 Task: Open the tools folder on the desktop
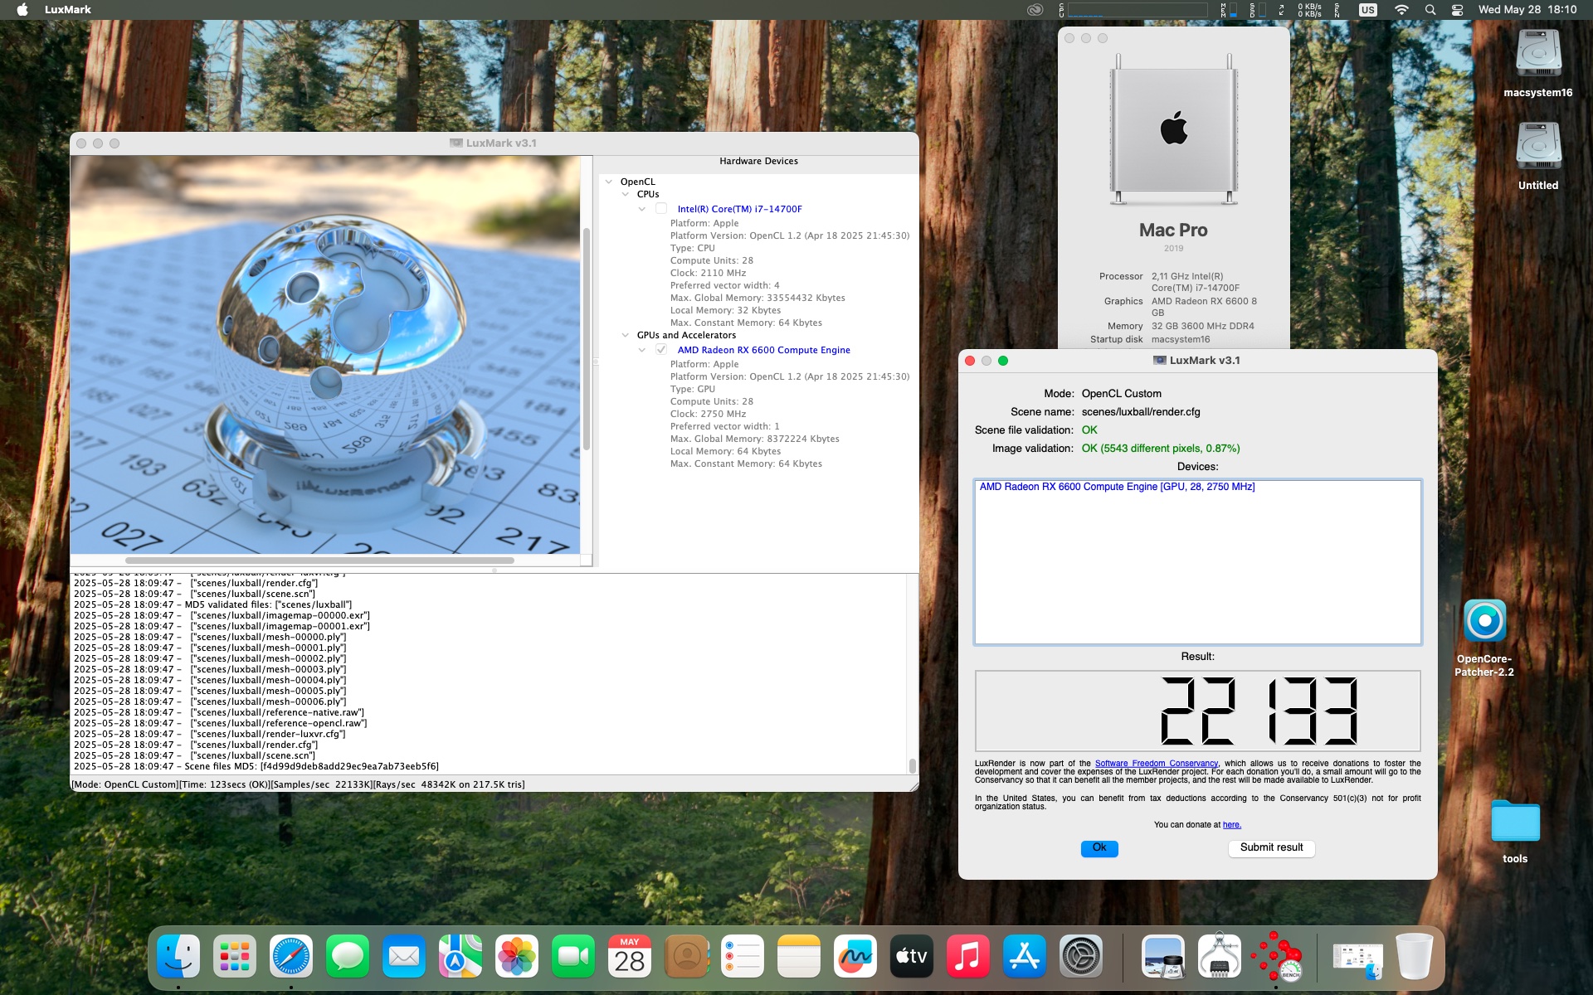tap(1514, 823)
